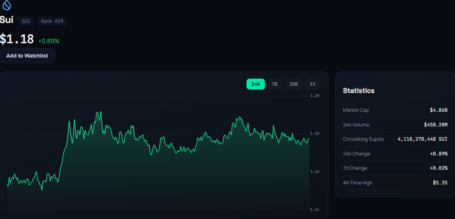This screenshot has height=219, width=455.
Task: Click the 1.20 chart axis label
Action: pyautogui.click(x=315, y=96)
